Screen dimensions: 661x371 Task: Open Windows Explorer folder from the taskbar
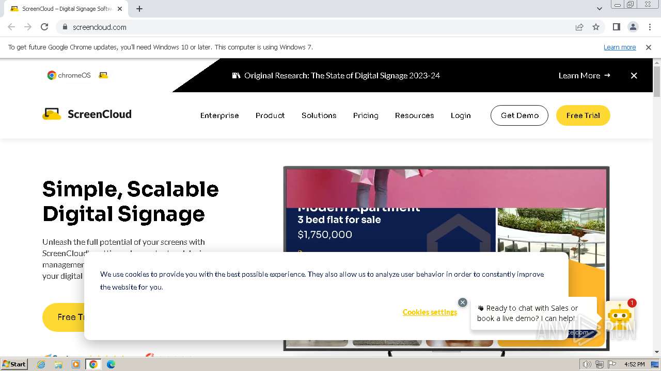pyautogui.click(x=58, y=364)
